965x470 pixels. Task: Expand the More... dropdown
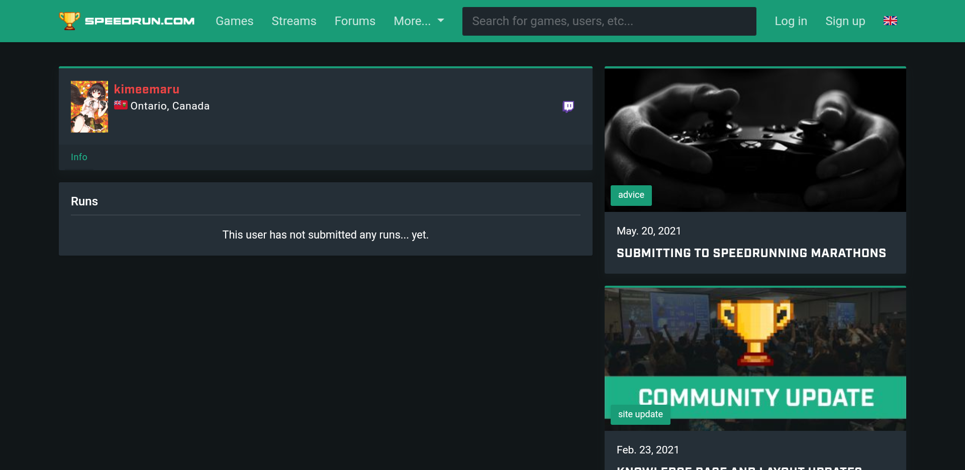(x=419, y=21)
